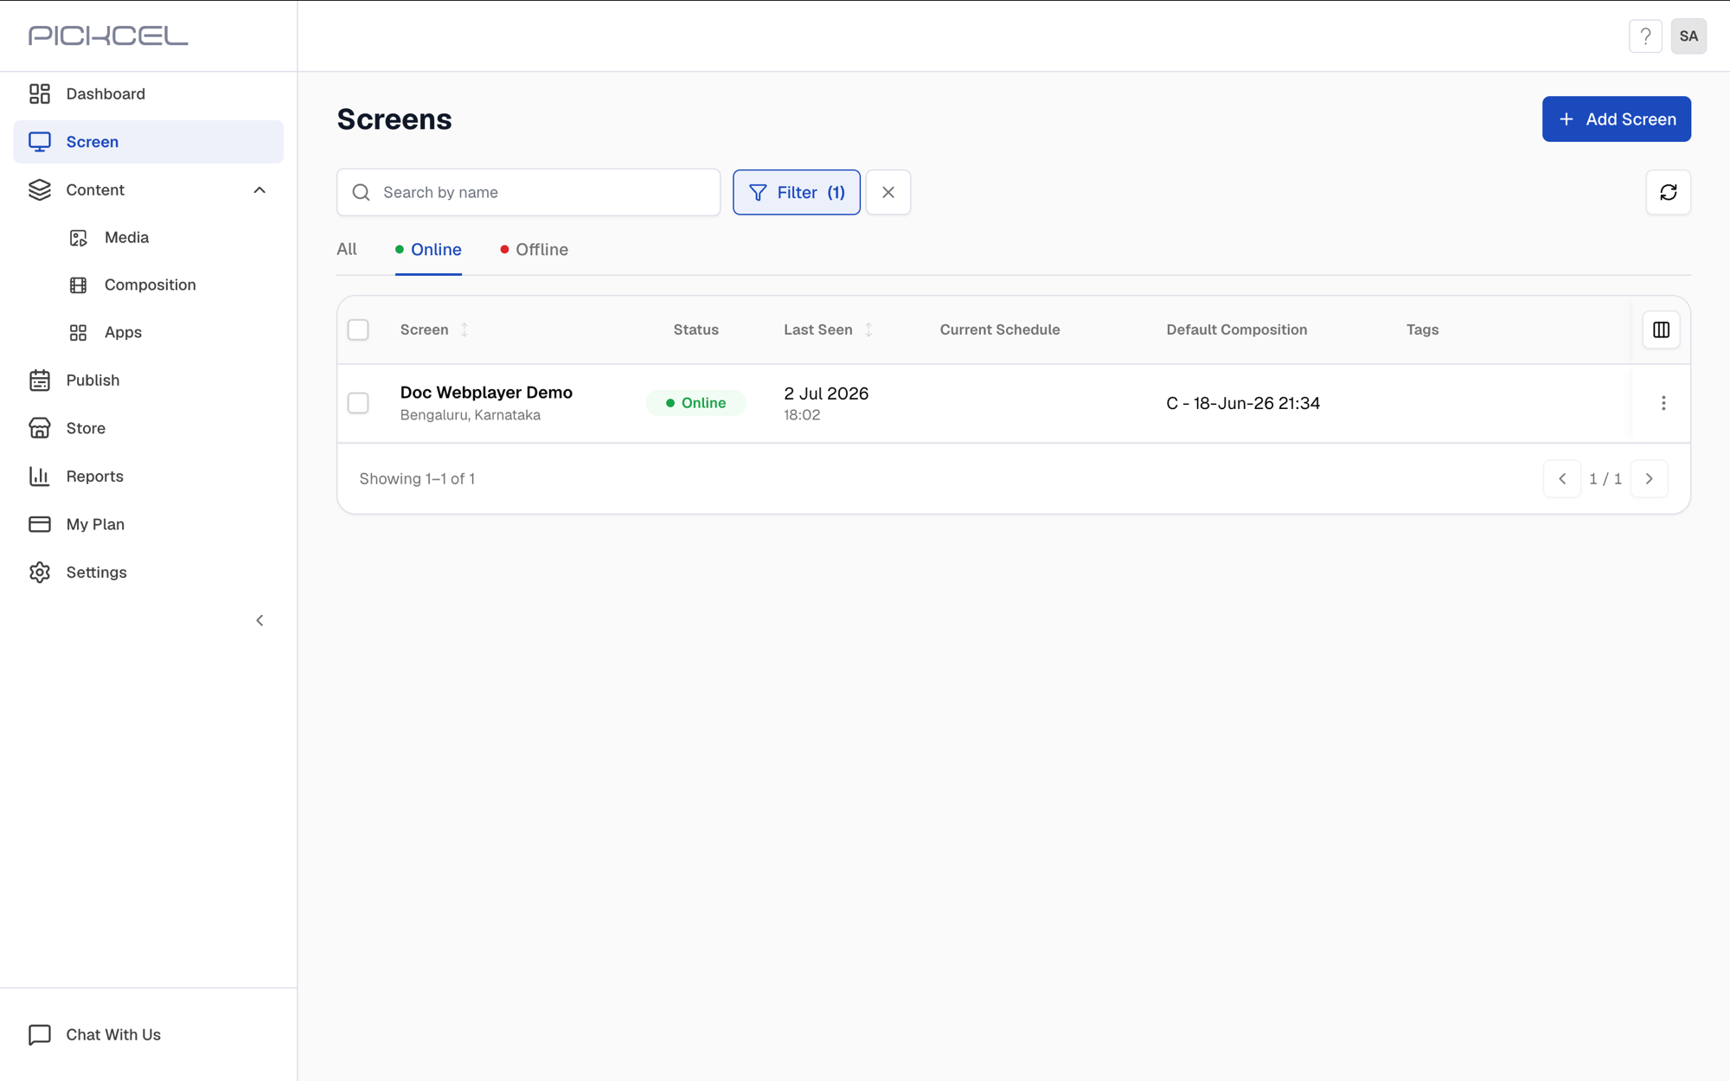Click the My Plan card icon
The width and height of the screenshot is (1730, 1081).
coord(40,524)
